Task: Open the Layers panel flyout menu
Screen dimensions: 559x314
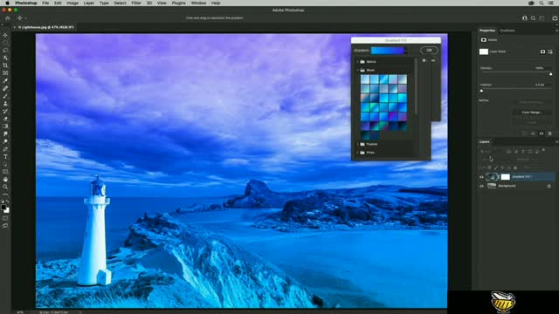Action: (x=556, y=141)
